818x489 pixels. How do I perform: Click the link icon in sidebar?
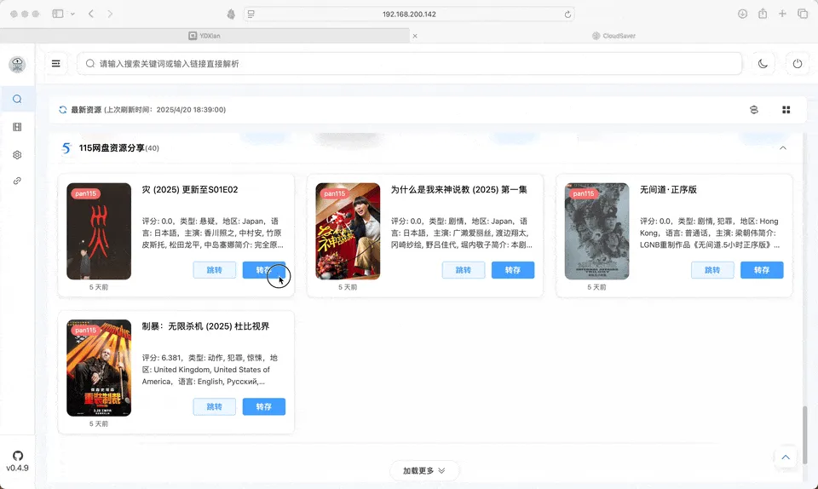pyautogui.click(x=17, y=181)
